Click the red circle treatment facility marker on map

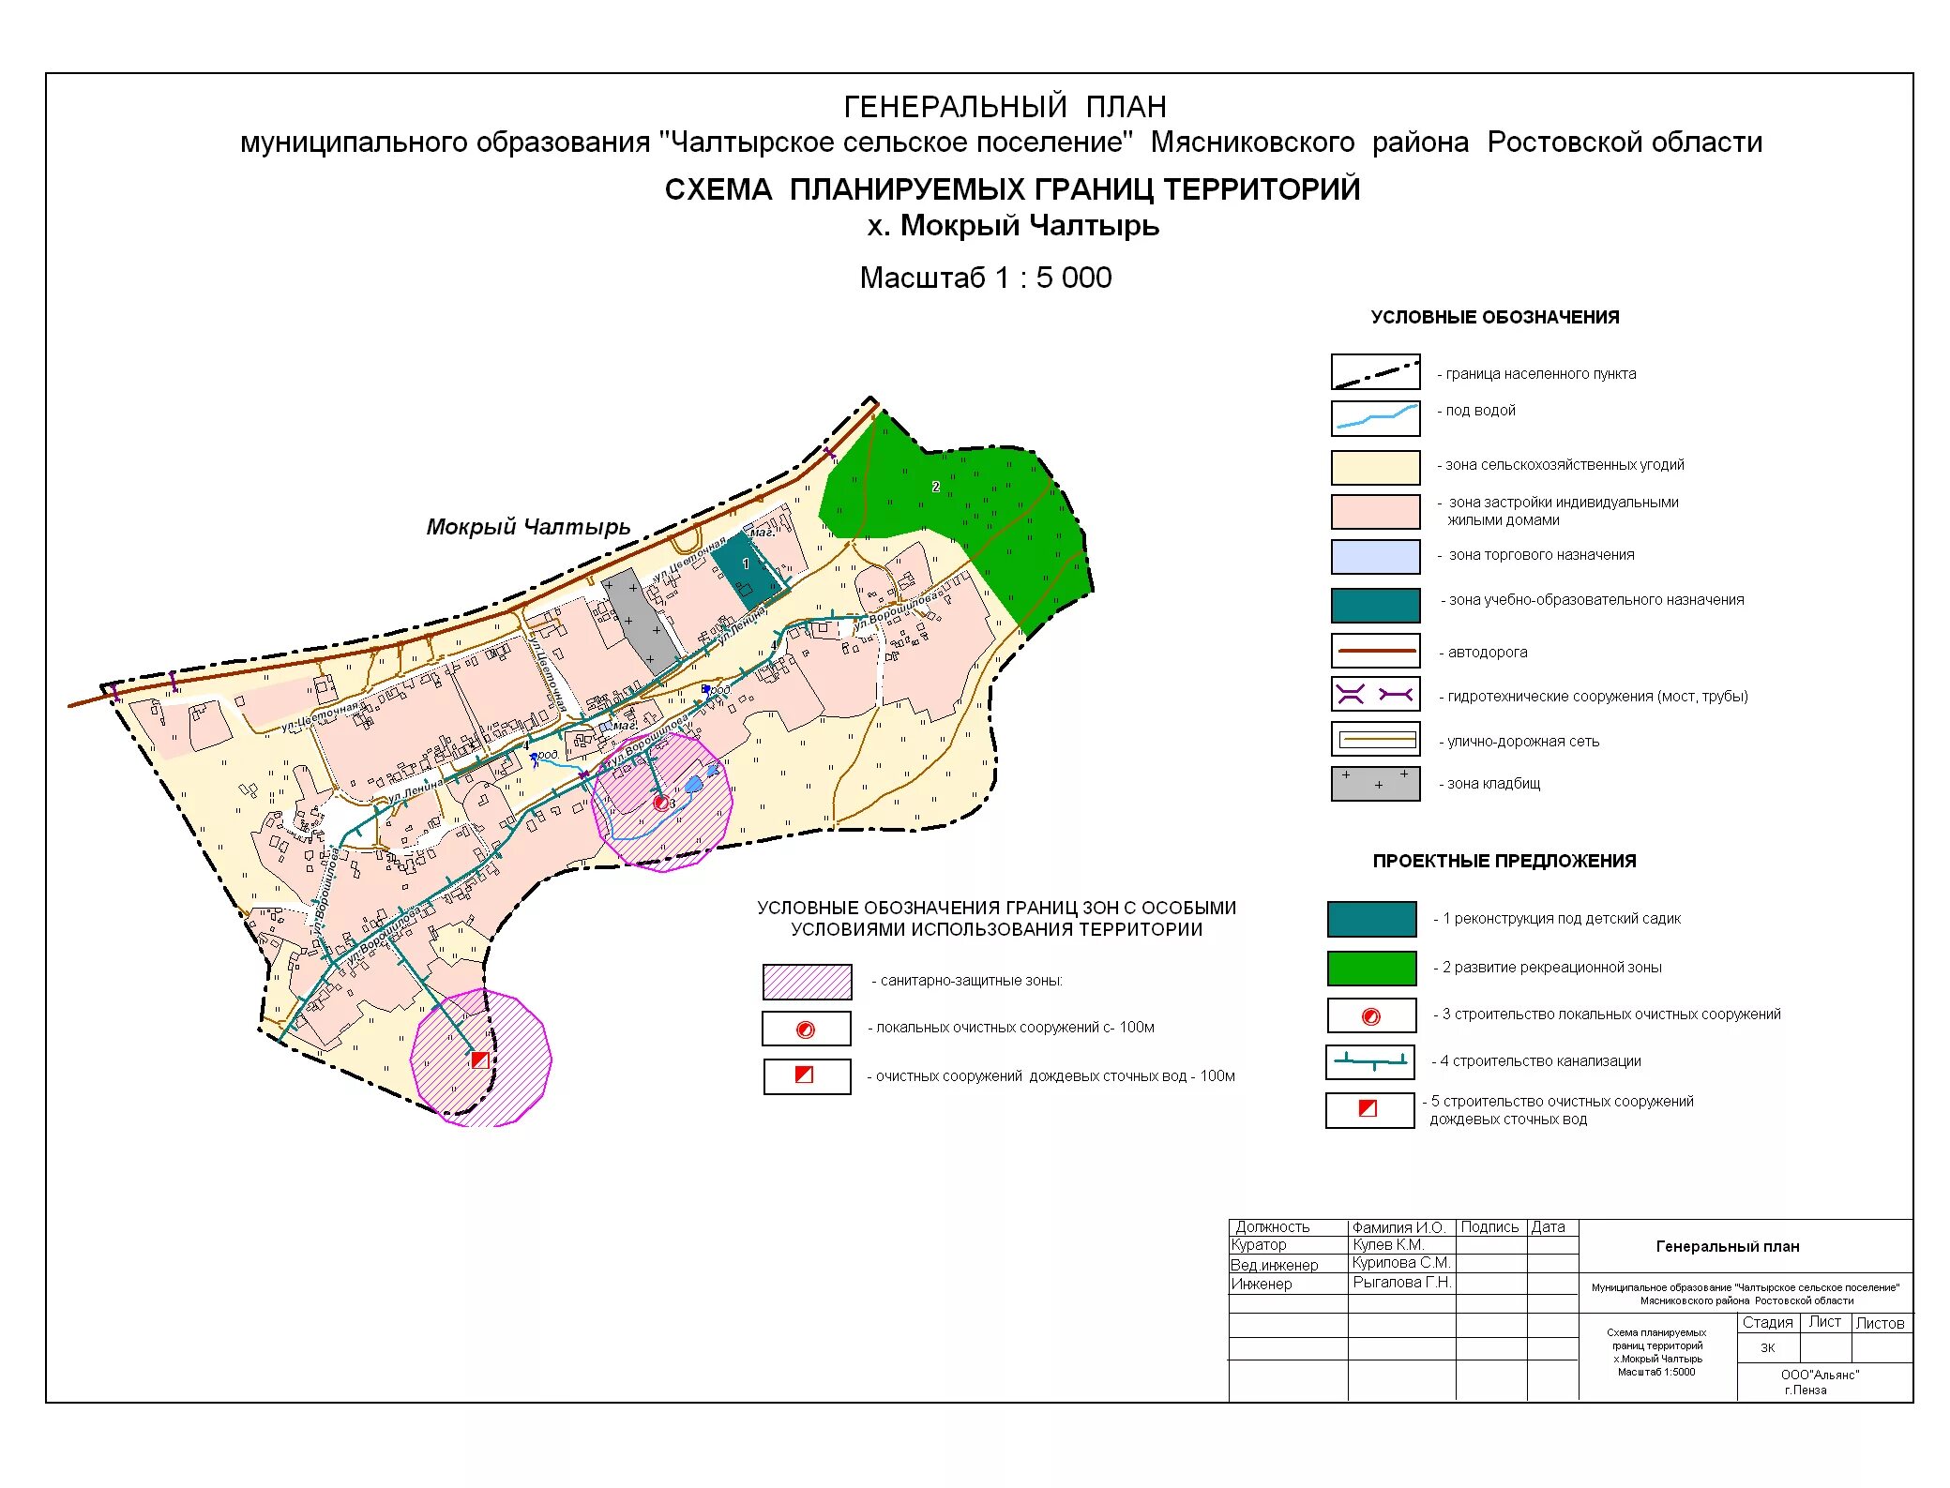(x=660, y=803)
